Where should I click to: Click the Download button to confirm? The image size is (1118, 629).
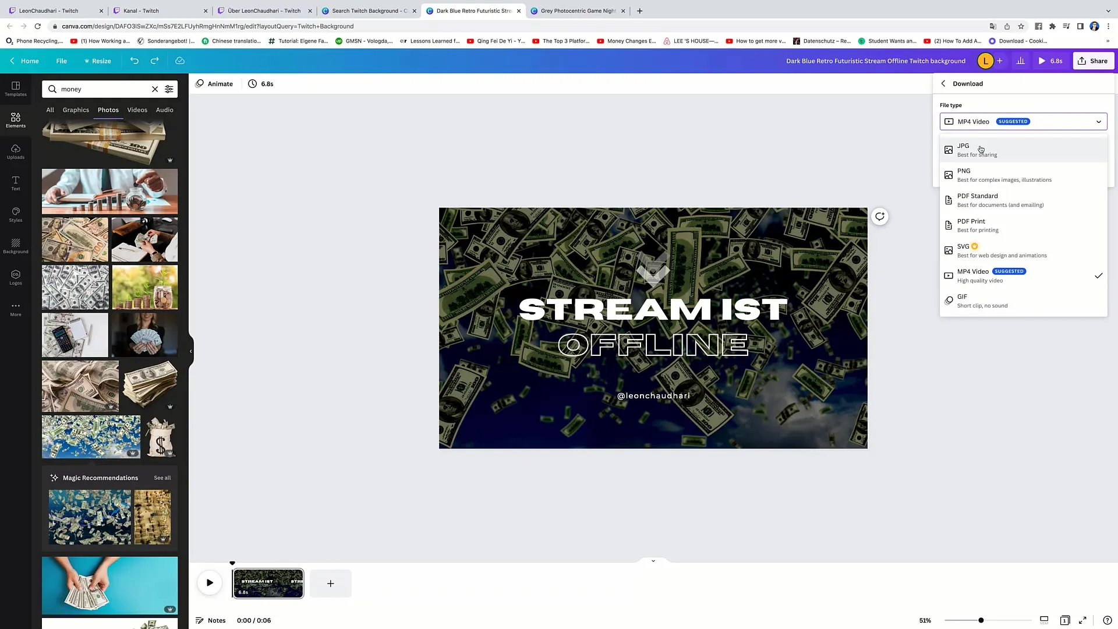968,83
